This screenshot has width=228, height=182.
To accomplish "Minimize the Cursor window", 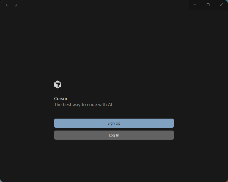I will tap(195, 5).
